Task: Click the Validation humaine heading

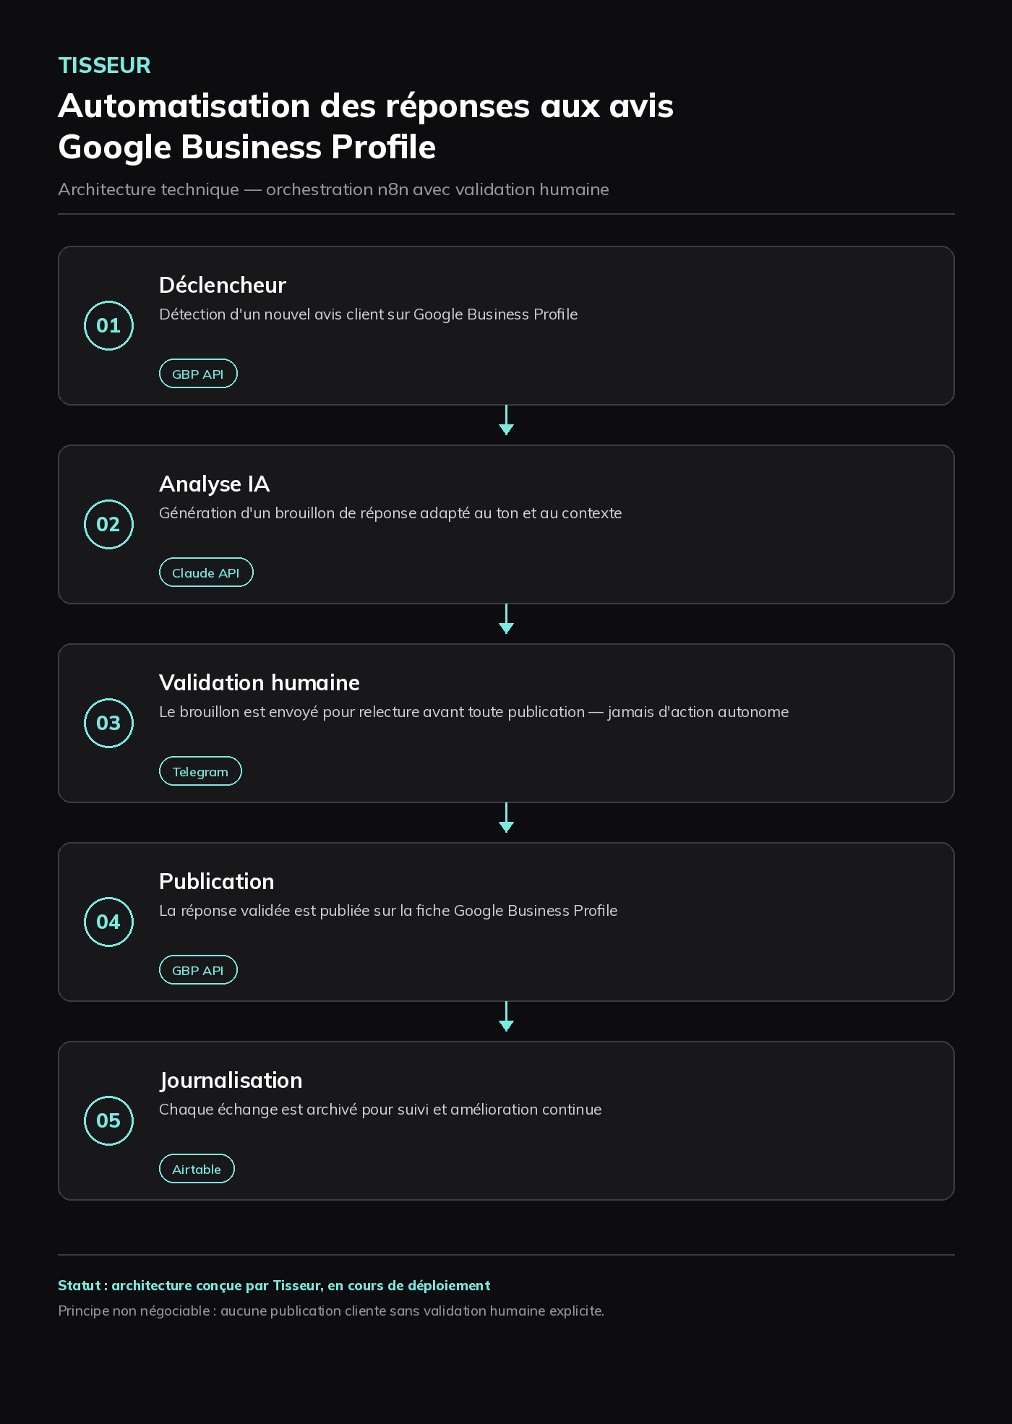Action: [x=259, y=682]
